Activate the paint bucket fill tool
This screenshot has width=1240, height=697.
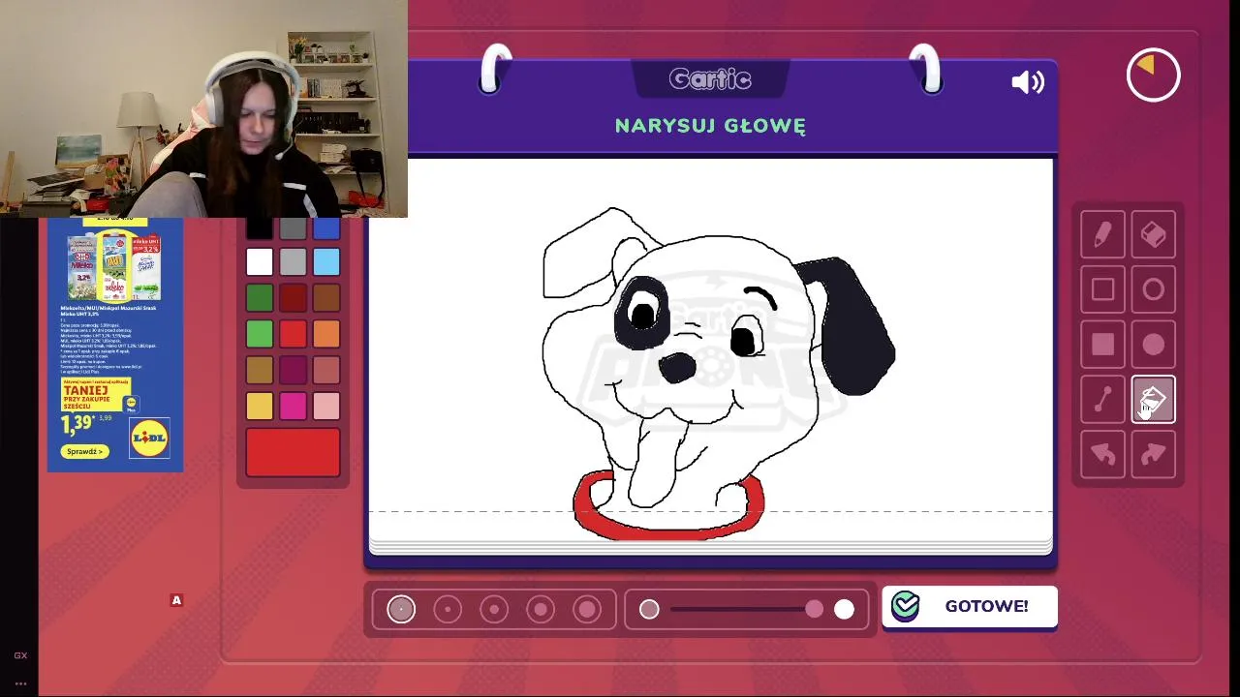click(1153, 400)
